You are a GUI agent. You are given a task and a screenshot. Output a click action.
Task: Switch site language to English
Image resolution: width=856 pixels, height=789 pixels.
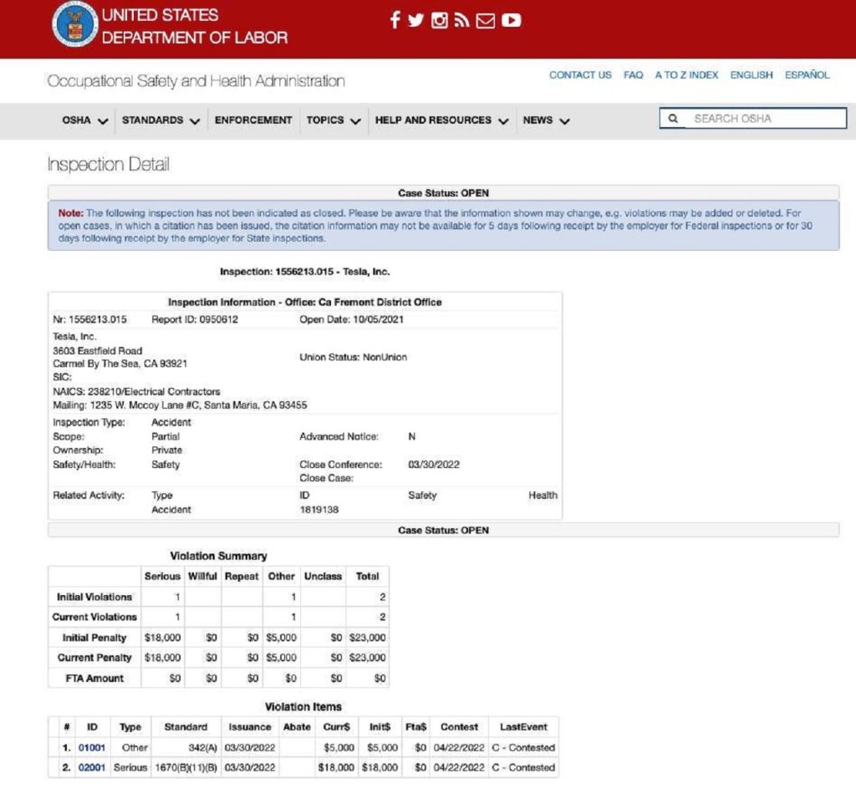tap(752, 74)
